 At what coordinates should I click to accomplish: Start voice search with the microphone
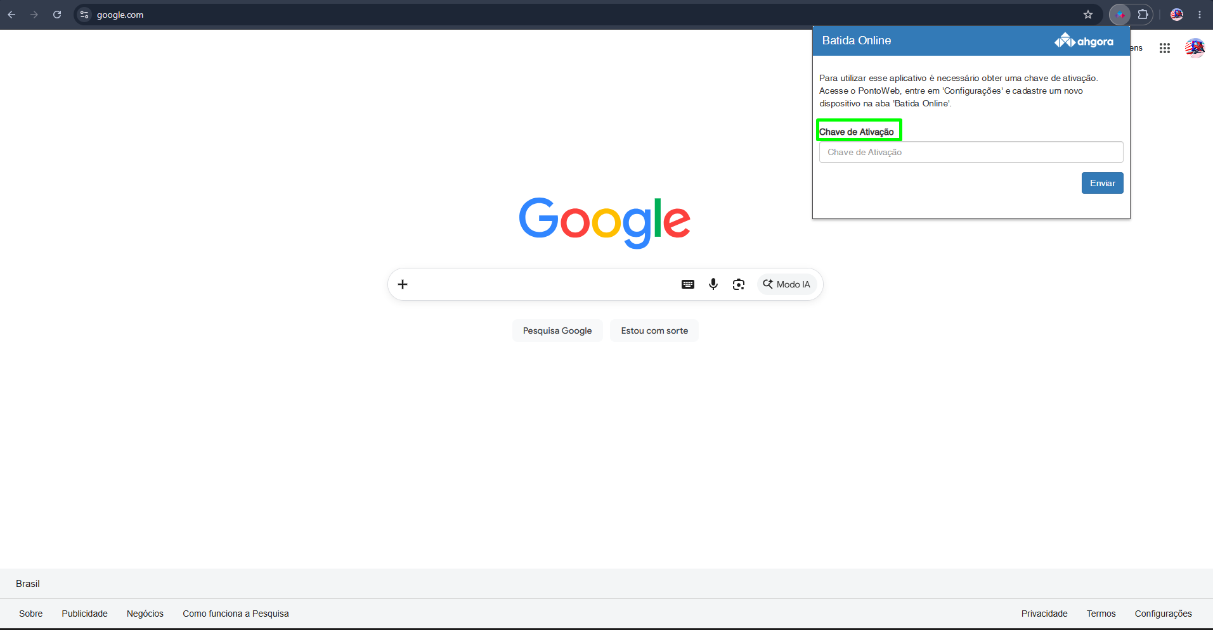pyautogui.click(x=713, y=284)
